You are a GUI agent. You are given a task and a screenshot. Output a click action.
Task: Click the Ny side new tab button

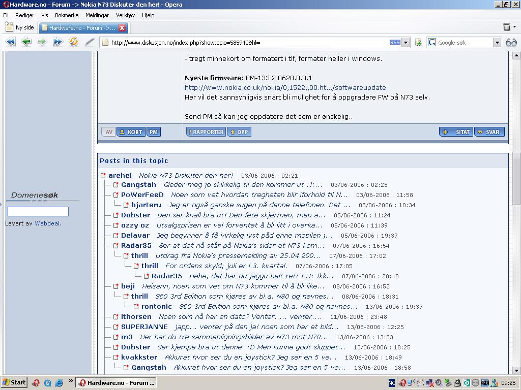coord(19,27)
